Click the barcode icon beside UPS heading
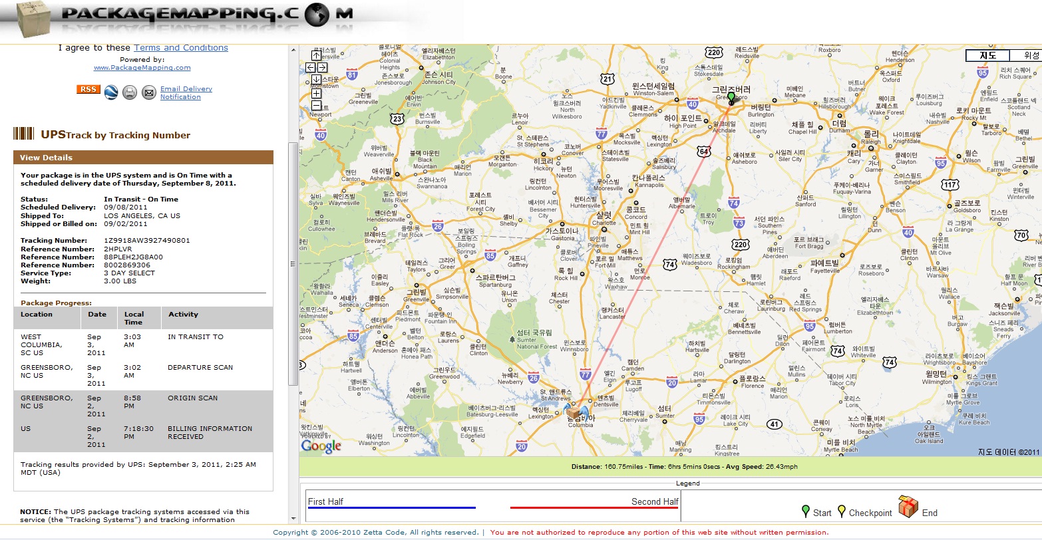 click(24, 134)
